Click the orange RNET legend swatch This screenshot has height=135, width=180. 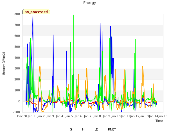pos(104,130)
